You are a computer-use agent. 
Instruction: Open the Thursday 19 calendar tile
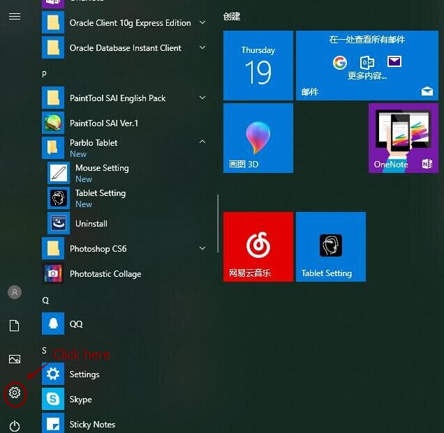click(x=258, y=66)
